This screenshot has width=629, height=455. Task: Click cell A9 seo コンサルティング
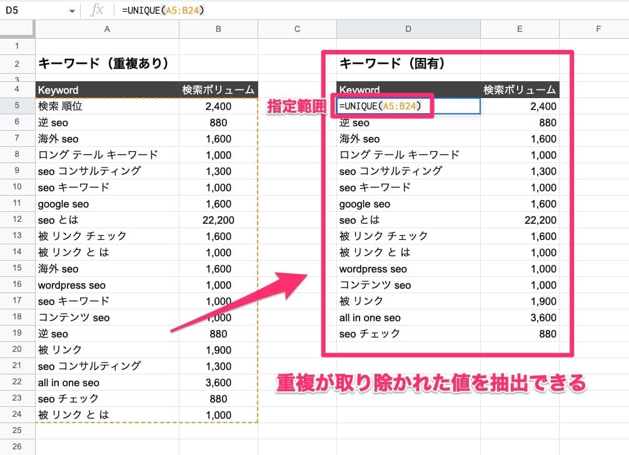click(107, 171)
